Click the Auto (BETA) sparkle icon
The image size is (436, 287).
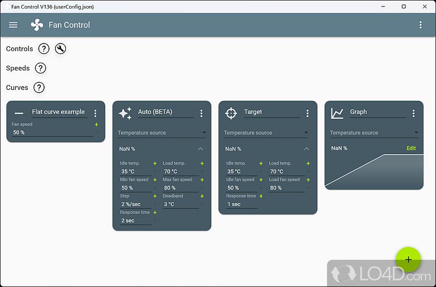click(x=125, y=113)
